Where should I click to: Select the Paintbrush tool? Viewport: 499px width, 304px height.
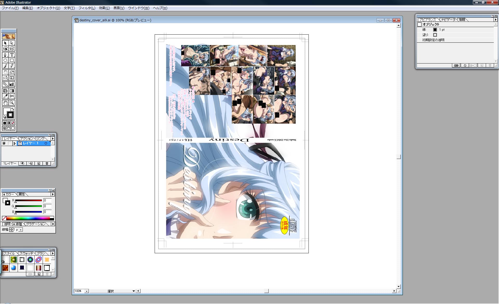pyautogui.click(x=5, y=66)
